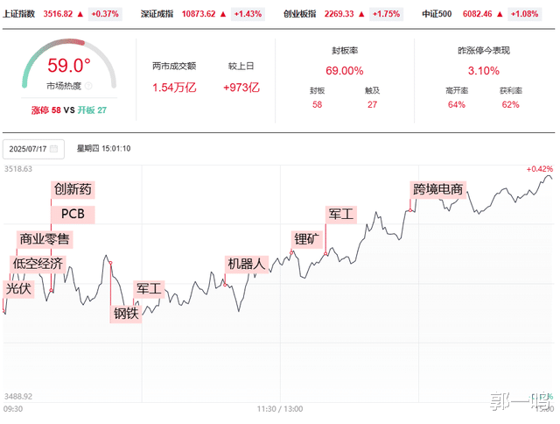The image size is (560, 424).
Task: Click the 创业板指 red up arrow
Action: tap(360, 15)
